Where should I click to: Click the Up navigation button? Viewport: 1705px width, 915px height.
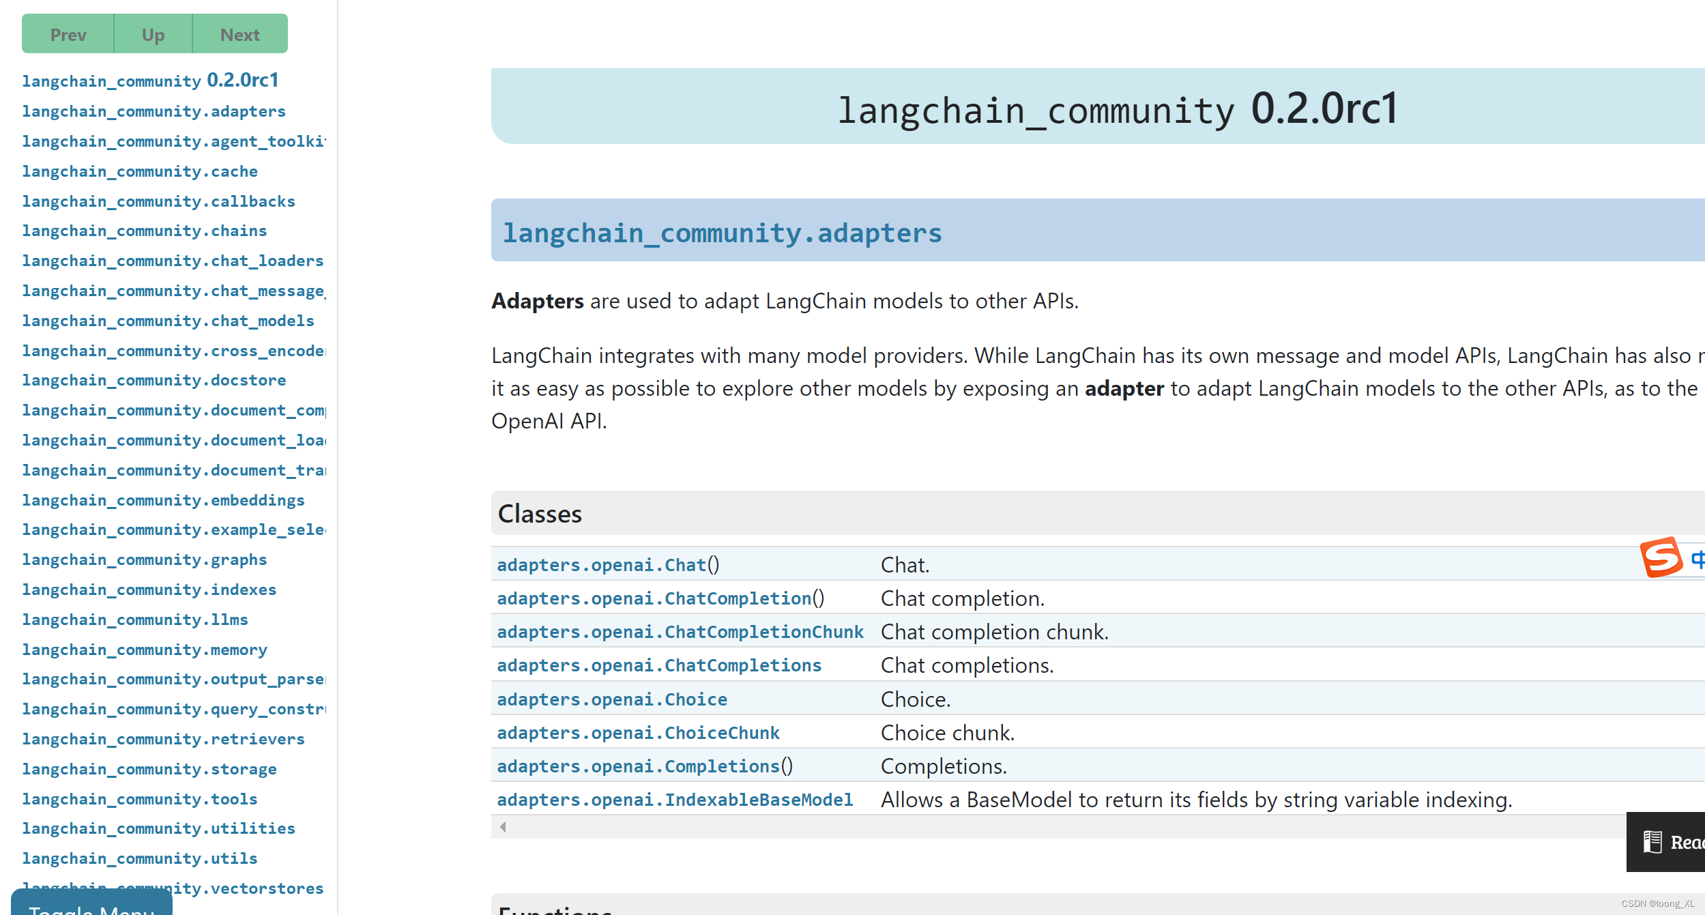pyautogui.click(x=151, y=33)
